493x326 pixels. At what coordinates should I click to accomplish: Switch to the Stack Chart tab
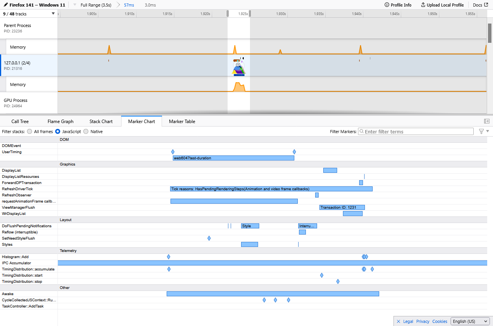pyautogui.click(x=101, y=121)
